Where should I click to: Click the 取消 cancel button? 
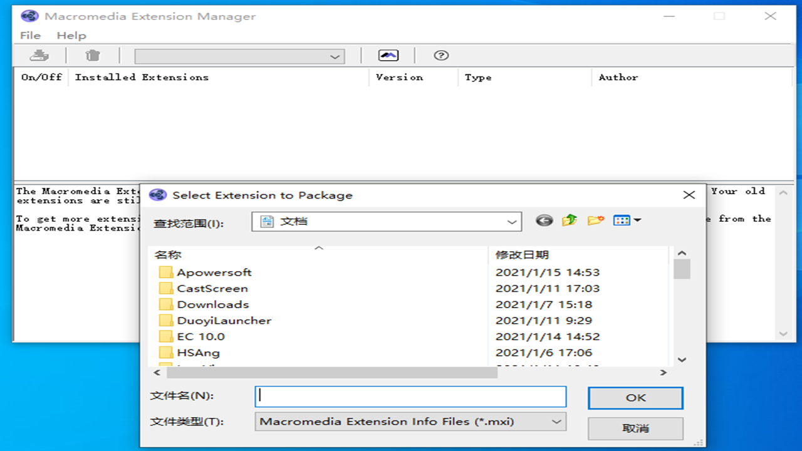[635, 428]
